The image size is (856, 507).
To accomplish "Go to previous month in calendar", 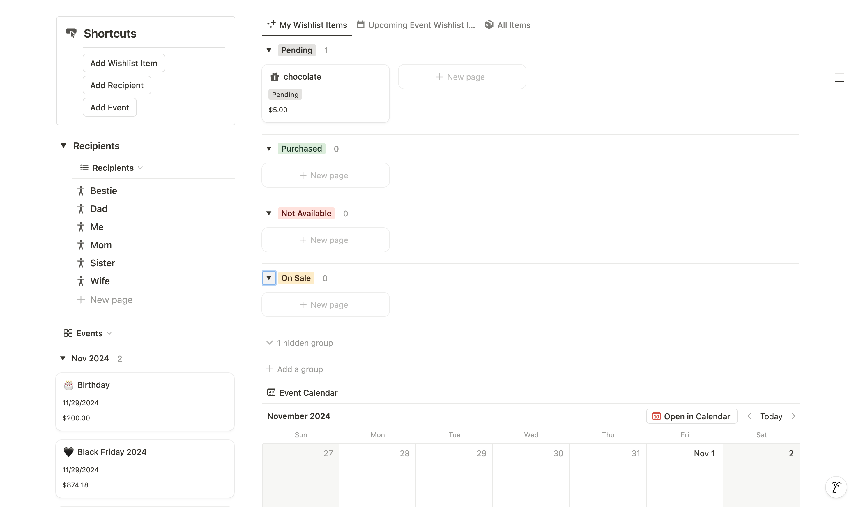I will (749, 416).
